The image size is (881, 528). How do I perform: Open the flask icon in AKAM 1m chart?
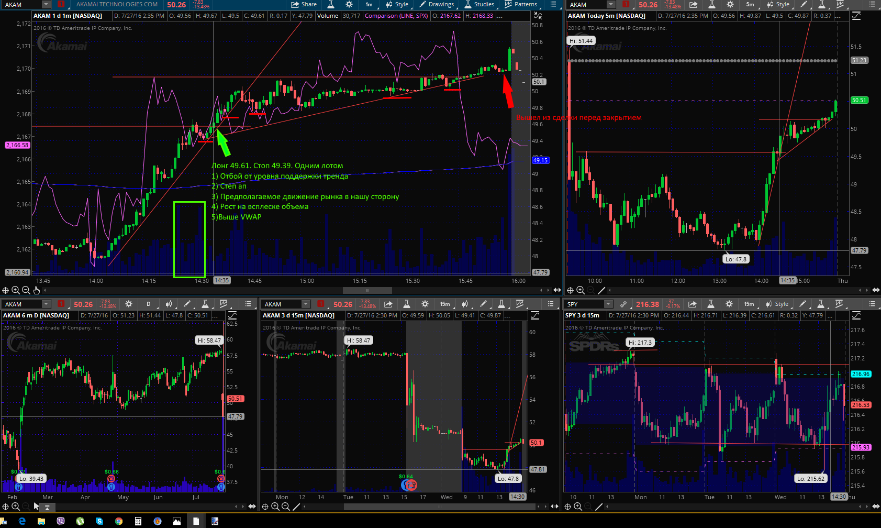click(x=331, y=4)
